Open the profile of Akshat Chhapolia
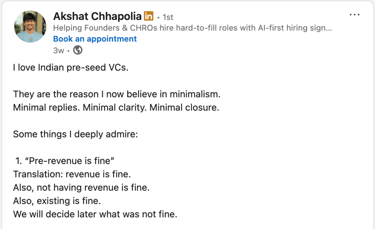Screen dimensions: 375x229 click(97, 16)
